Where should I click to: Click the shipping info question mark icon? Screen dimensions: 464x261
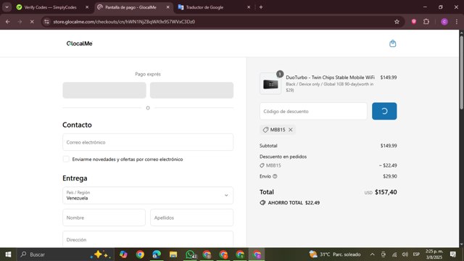click(x=275, y=176)
